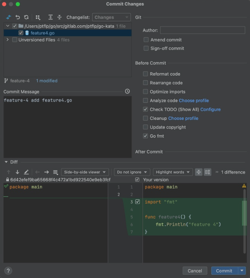Click the Group By icon
Image resolution: width=250 pixels, height=278 pixels.
(38, 17)
